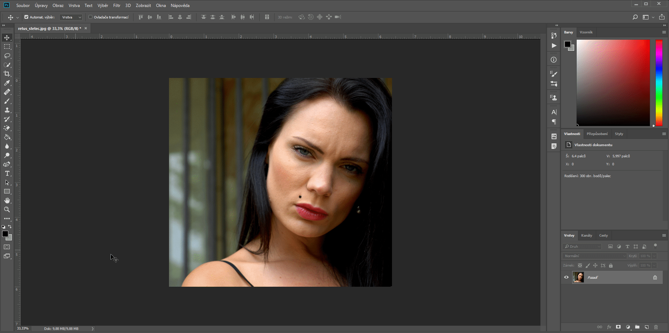Screen dimensions: 669x333
Task: Select the Clone Stamp tool
Action: coord(7,110)
